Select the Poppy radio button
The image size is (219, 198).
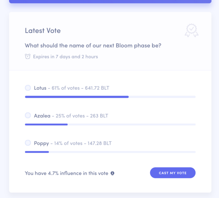(x=28, y=143)
